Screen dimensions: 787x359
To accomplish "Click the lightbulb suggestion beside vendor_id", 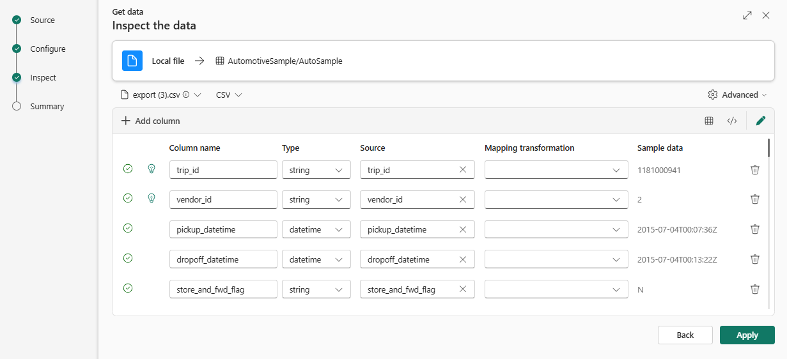I will click(x=152, y=199).
